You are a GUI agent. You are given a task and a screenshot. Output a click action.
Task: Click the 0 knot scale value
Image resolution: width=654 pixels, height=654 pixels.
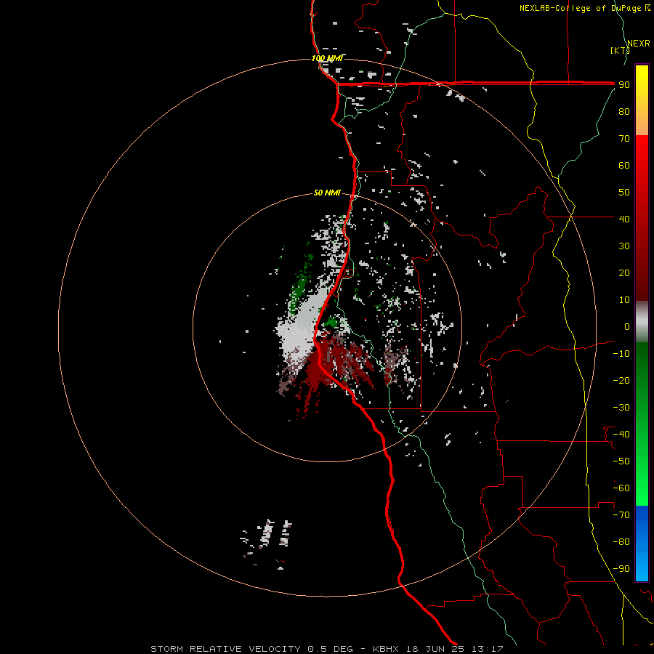(x=627, y=326)
